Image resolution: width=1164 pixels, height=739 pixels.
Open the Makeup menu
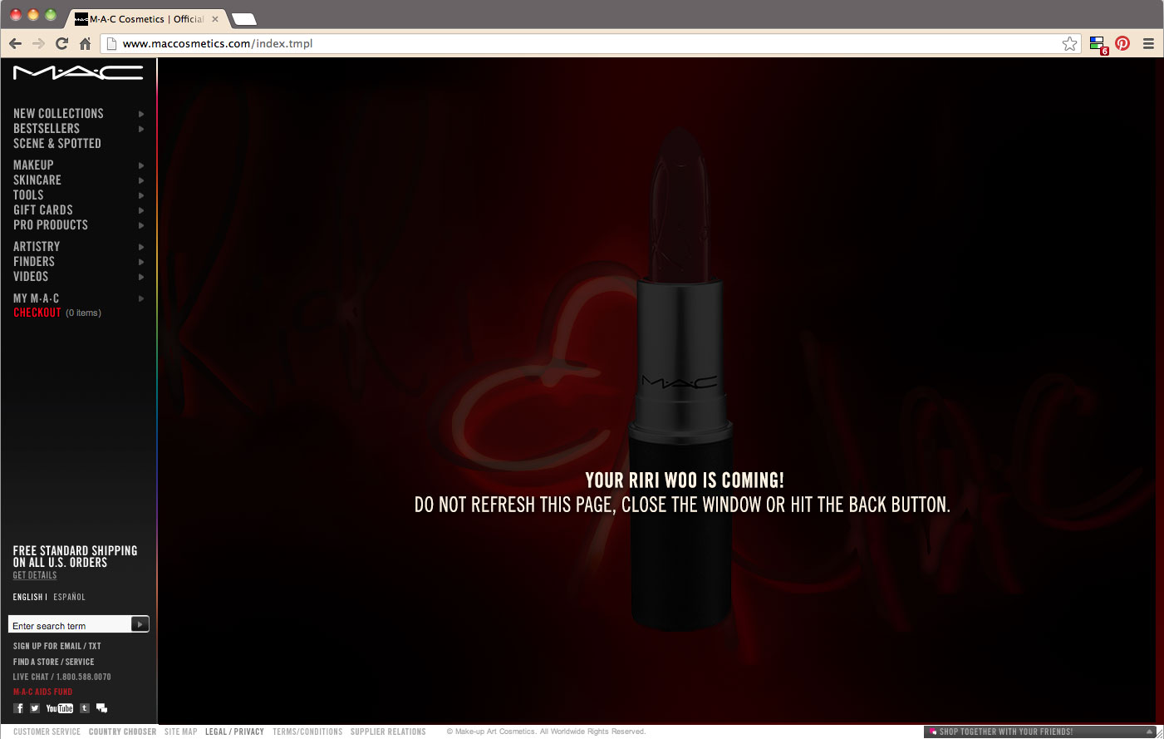(33, 165)
